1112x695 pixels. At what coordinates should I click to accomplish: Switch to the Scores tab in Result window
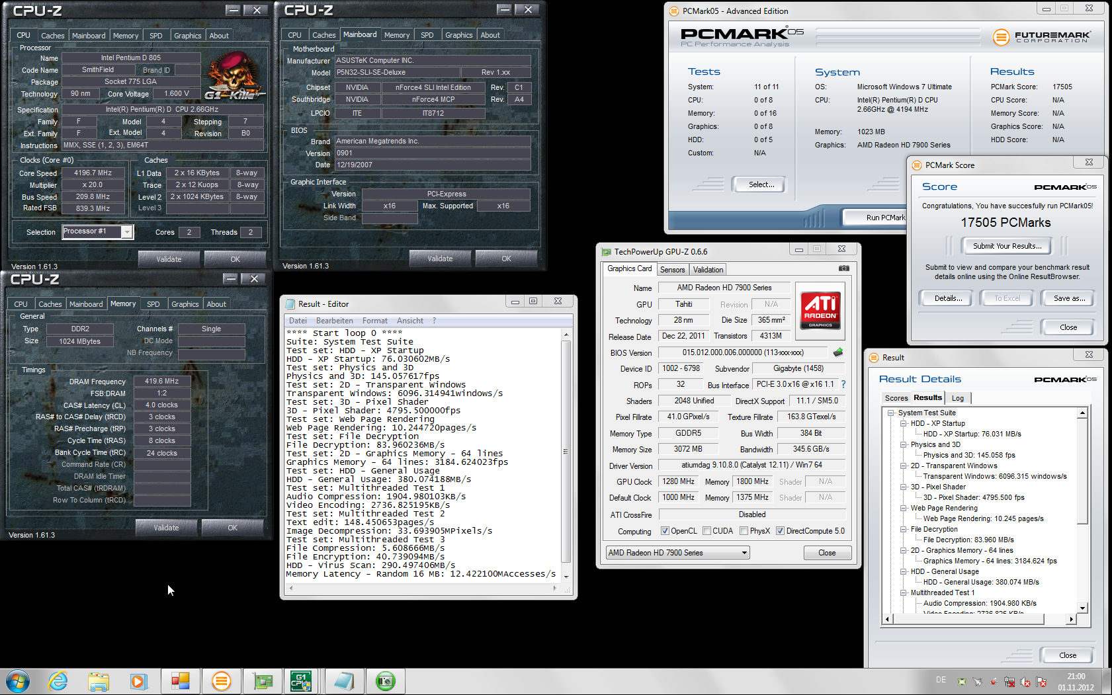click(896, 398)
